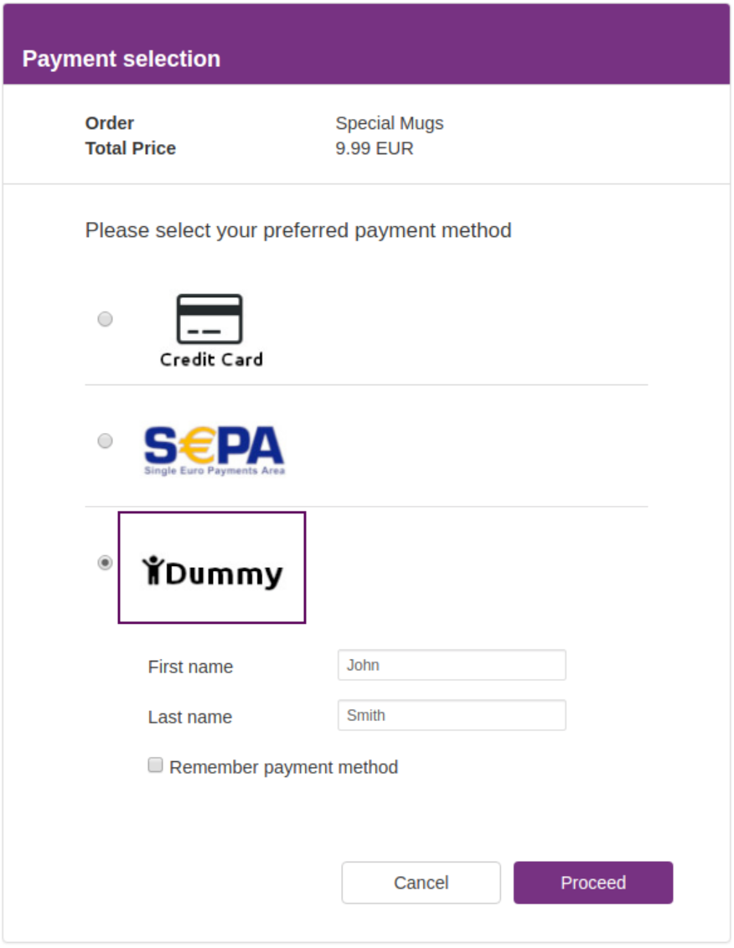This screenshot has width=734, height=948.
Task: Click the person figure in Dummy logo
Action: point(152,569)
